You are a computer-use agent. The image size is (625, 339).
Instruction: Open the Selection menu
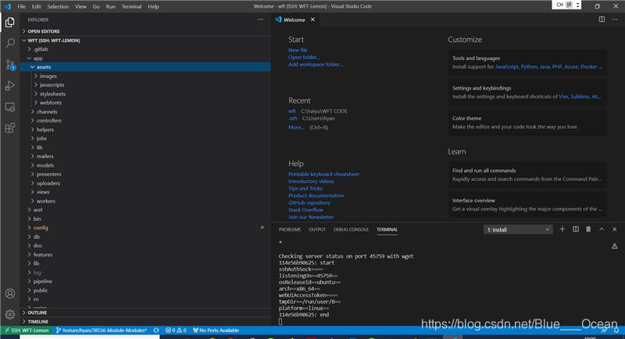(58, 6)
